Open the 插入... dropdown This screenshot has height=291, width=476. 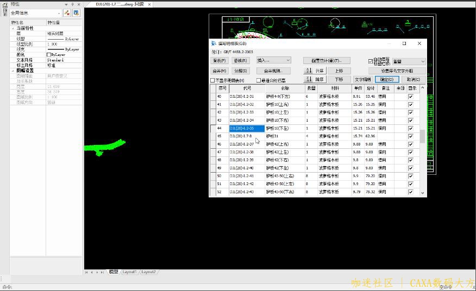(x=273, y=60)
